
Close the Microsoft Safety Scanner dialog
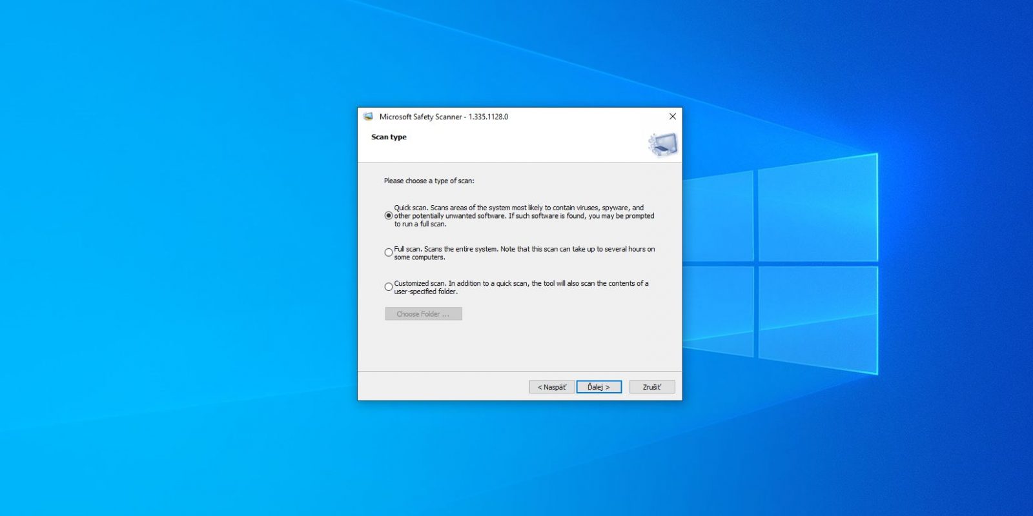tap(672, 117)
